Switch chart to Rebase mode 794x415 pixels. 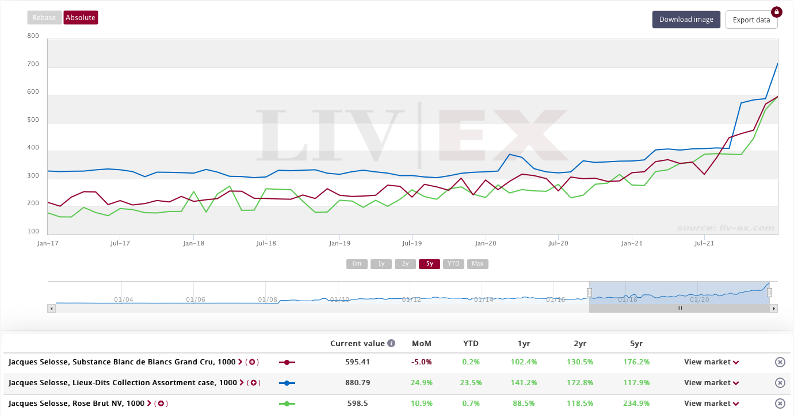coord(44,18)
